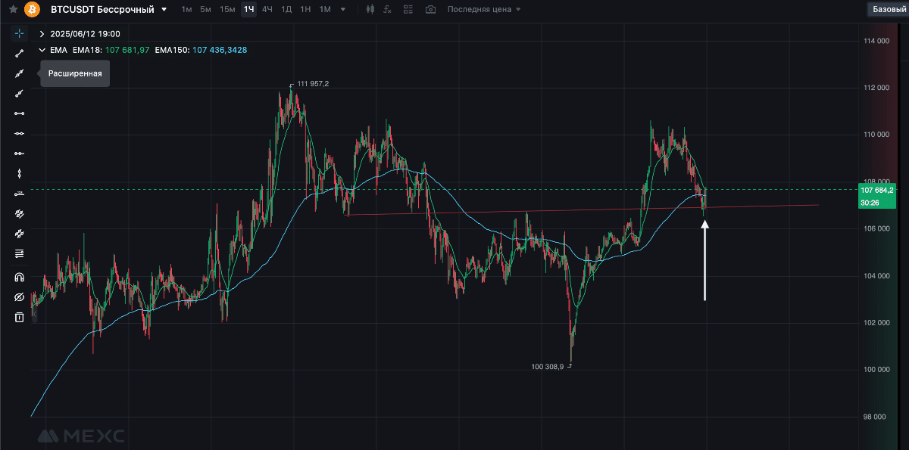
Task: Take chart snapshot with camera icon
Action: click(x=430, y=10)
